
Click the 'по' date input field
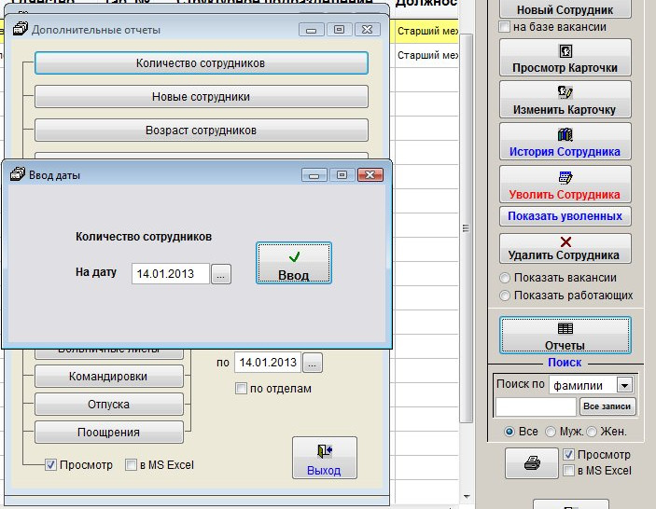coord(268,363)
